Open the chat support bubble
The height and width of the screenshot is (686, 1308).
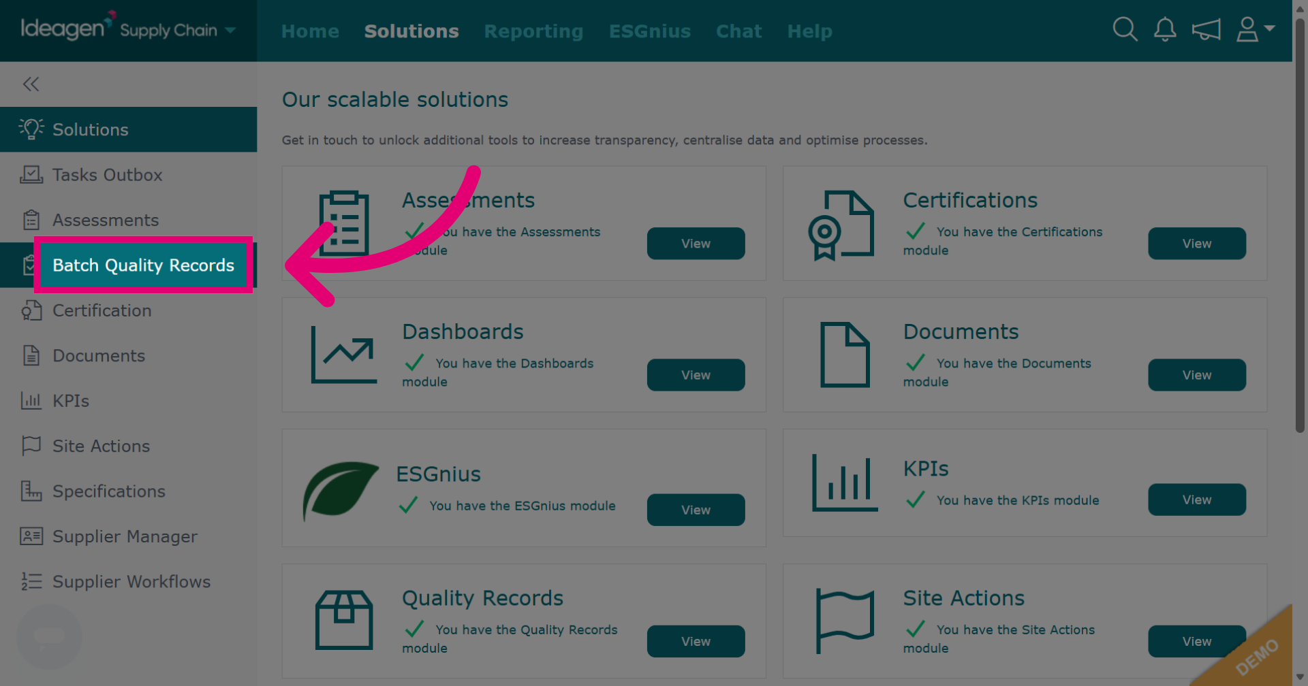click(x=49, y=636)
